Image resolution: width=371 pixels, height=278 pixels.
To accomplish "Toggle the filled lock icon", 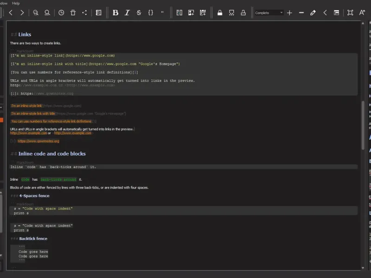I will (220, 13).
